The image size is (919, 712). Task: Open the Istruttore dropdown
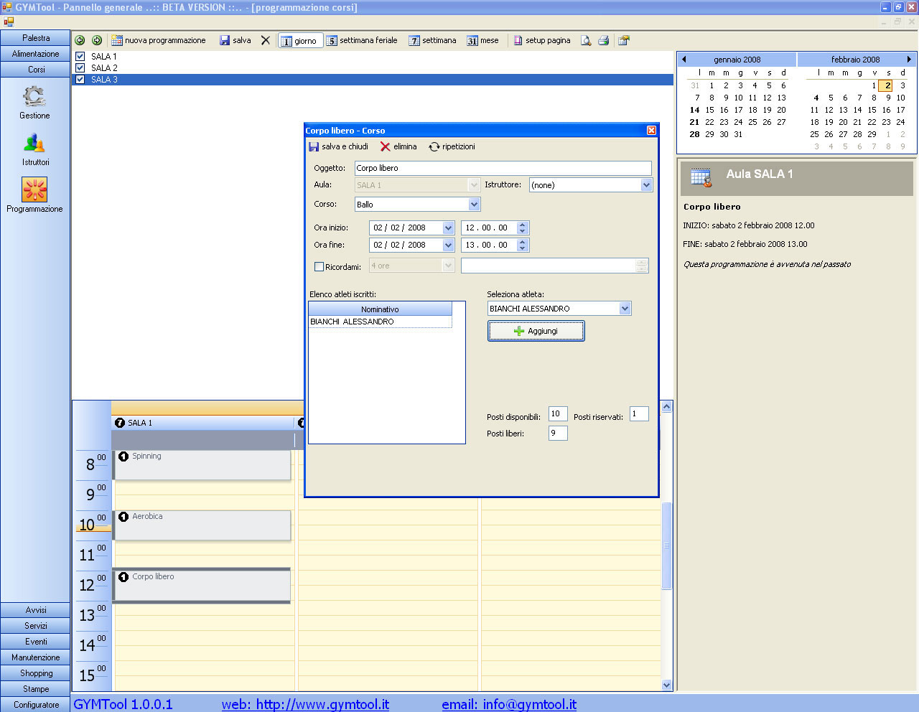pos(646,185)
